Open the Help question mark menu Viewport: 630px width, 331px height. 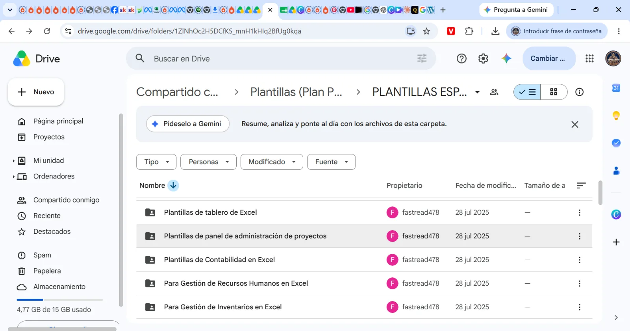coord(461,59)
